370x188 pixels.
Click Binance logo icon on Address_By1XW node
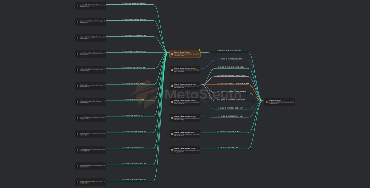[172, 118]
